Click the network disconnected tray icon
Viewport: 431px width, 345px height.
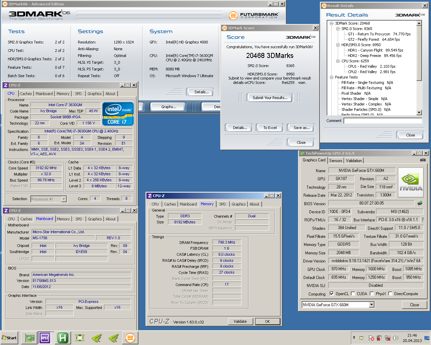click(x=388, y=338)
